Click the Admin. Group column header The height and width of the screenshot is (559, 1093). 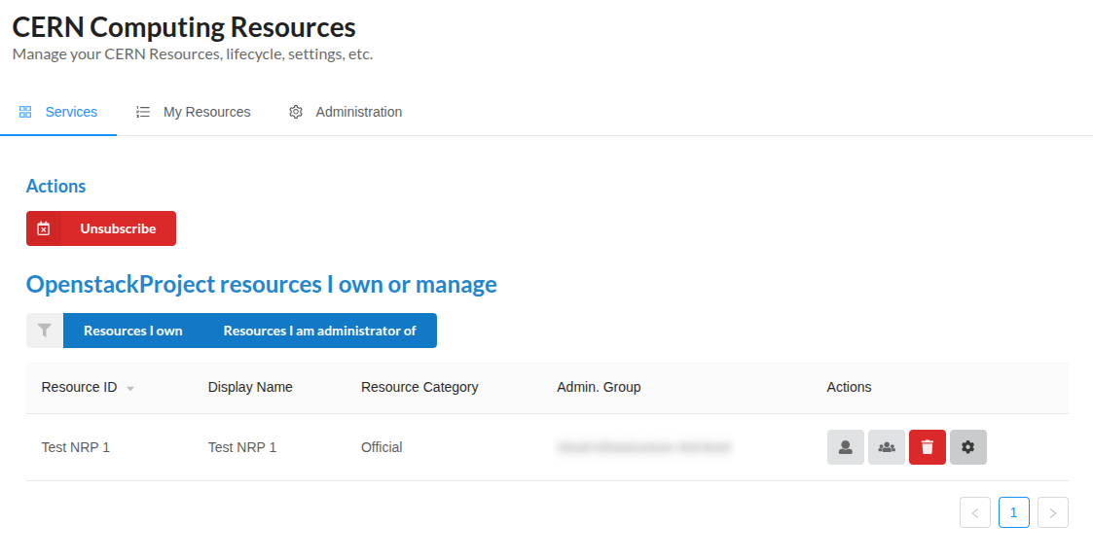point(599,387)
